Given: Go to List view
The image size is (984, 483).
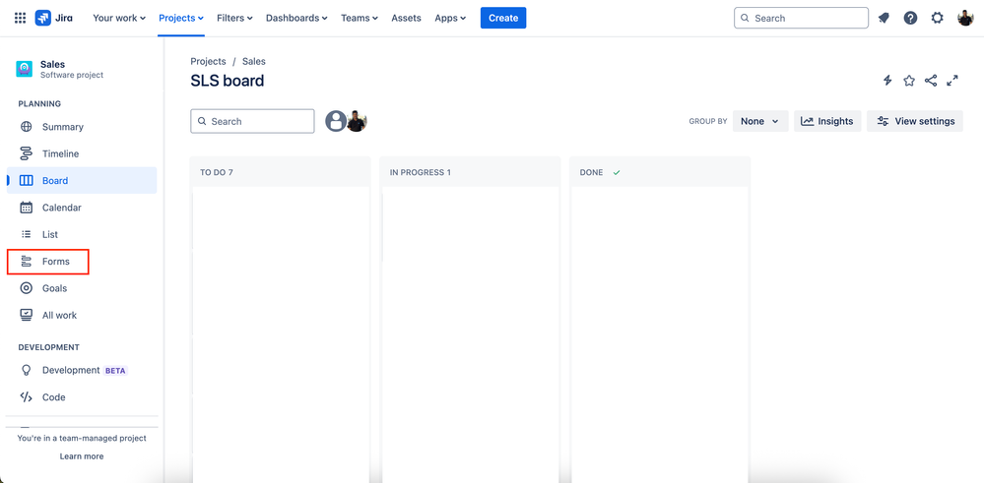Looking at the screenshot, I should coord(82,234).
